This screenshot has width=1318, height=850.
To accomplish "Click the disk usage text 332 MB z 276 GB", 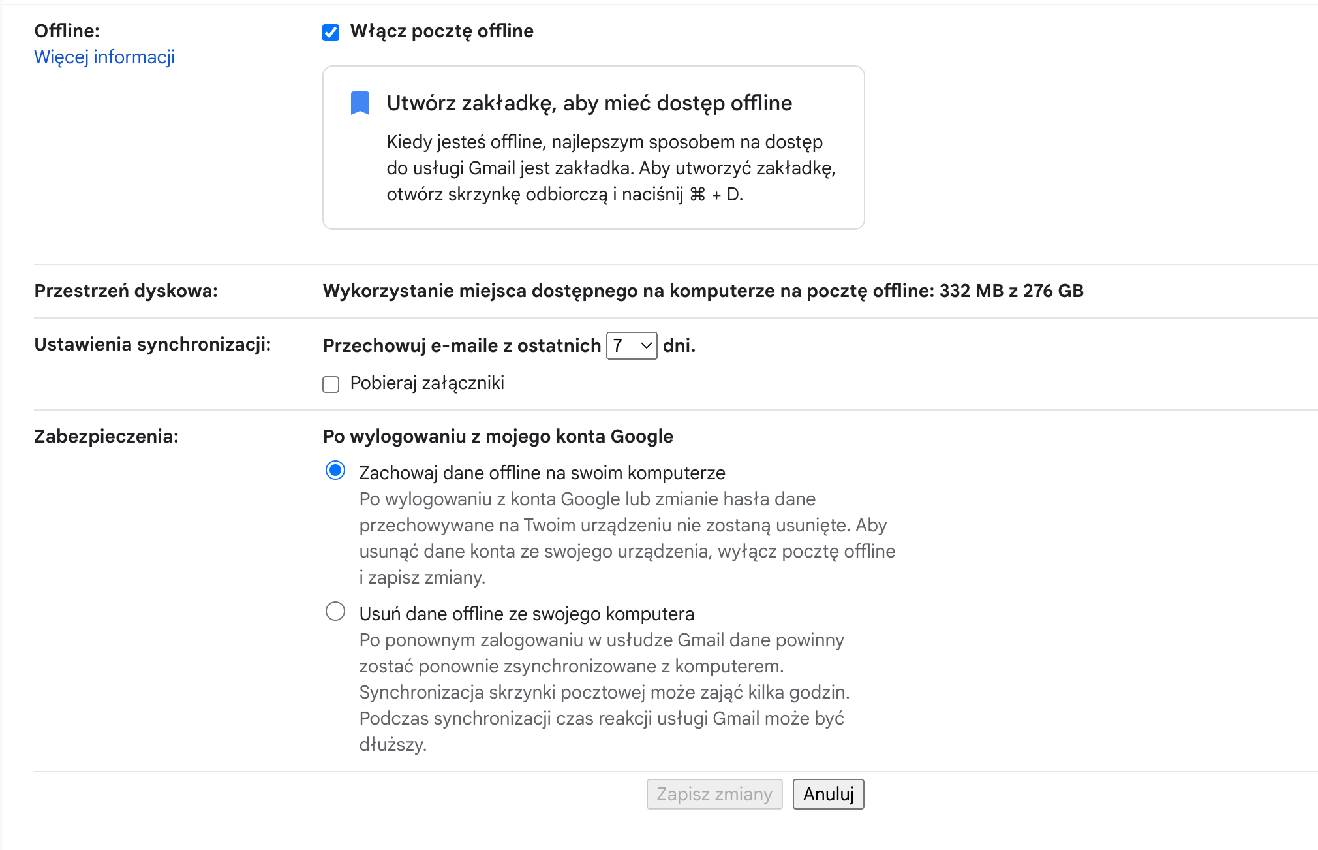I will coord(1011,291).
